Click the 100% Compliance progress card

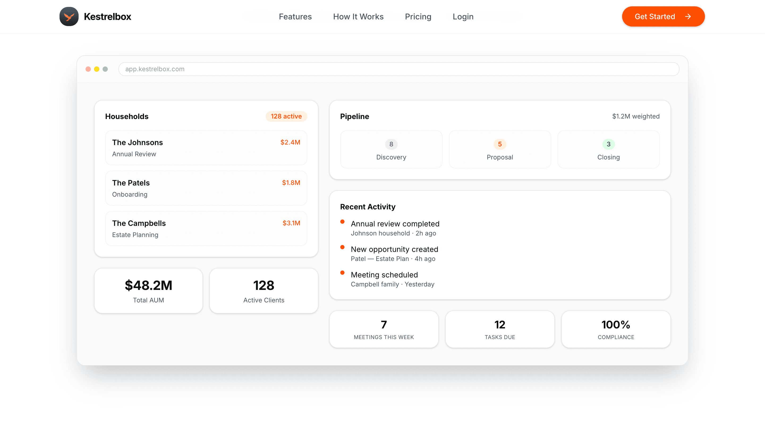(616, 329)
